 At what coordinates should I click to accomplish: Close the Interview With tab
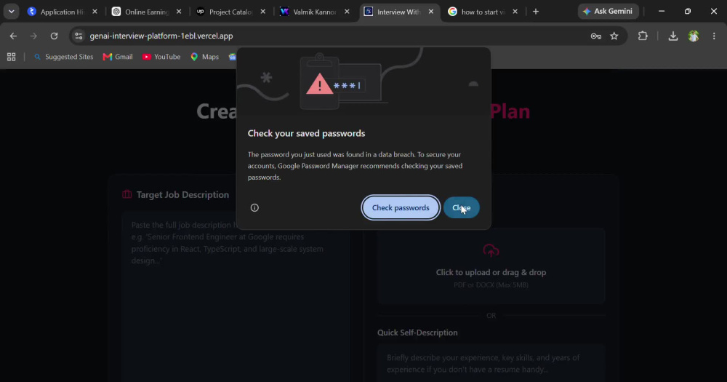coord(431,12)
